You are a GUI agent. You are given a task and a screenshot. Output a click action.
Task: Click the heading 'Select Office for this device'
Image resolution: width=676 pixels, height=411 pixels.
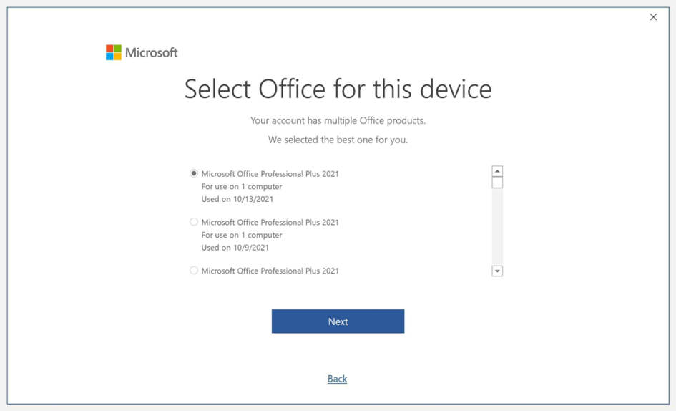click(x=338, y=89)
